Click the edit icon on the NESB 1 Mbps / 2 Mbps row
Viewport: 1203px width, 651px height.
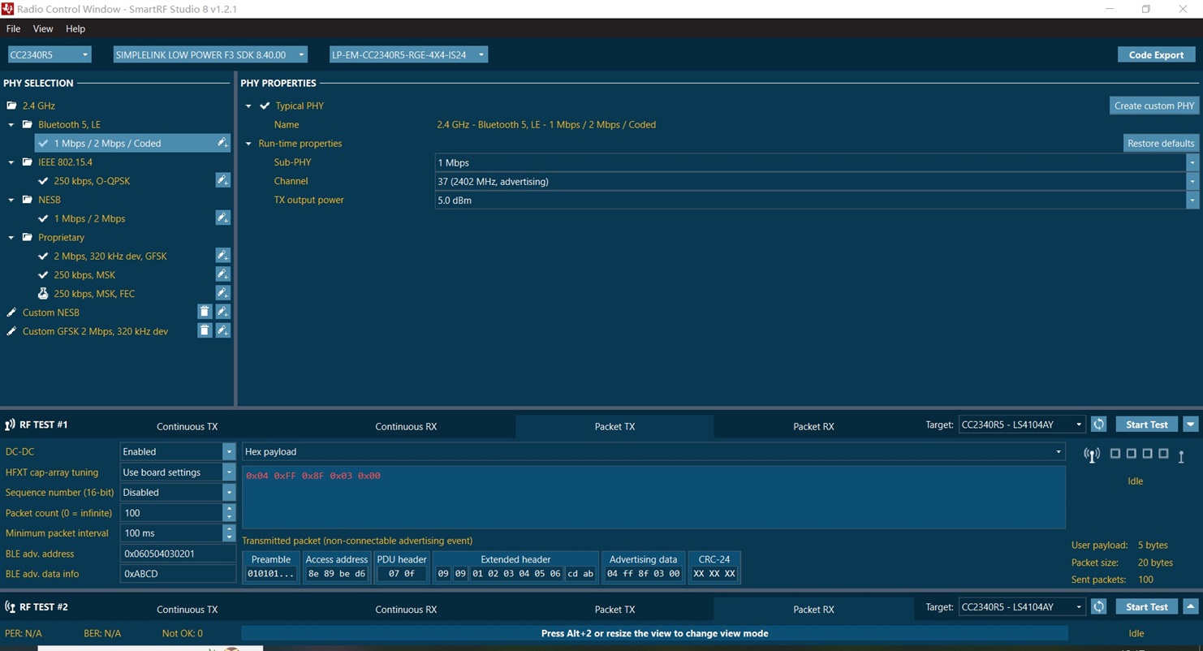coord(222,218)
